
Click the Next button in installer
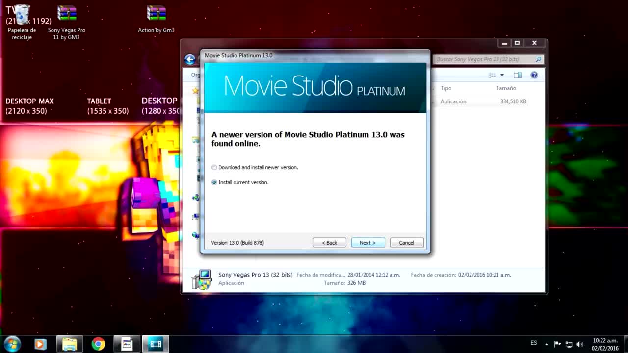pos(367,243)
